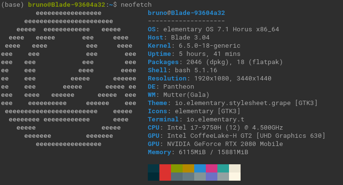Click the blue bruno@Blade-93604a32 header title
Screen dimensions: 343x185
[x=186, y=13]
